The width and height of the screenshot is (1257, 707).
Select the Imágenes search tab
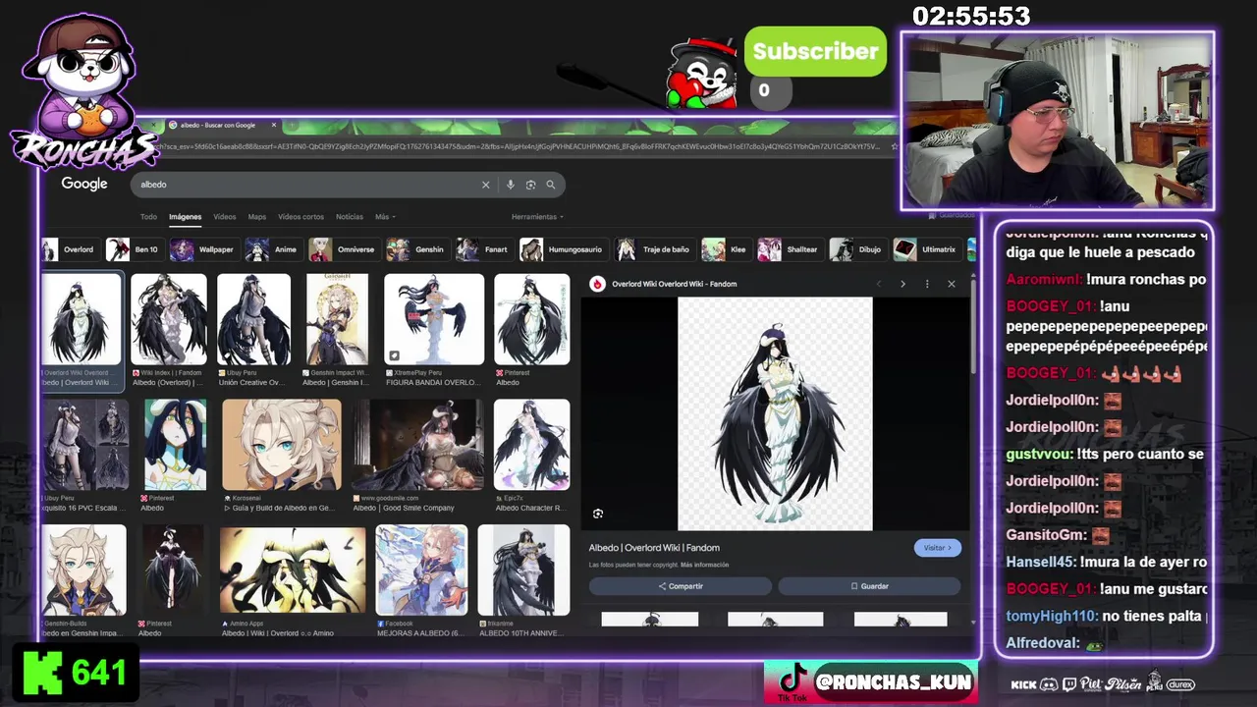pos(185,217)
